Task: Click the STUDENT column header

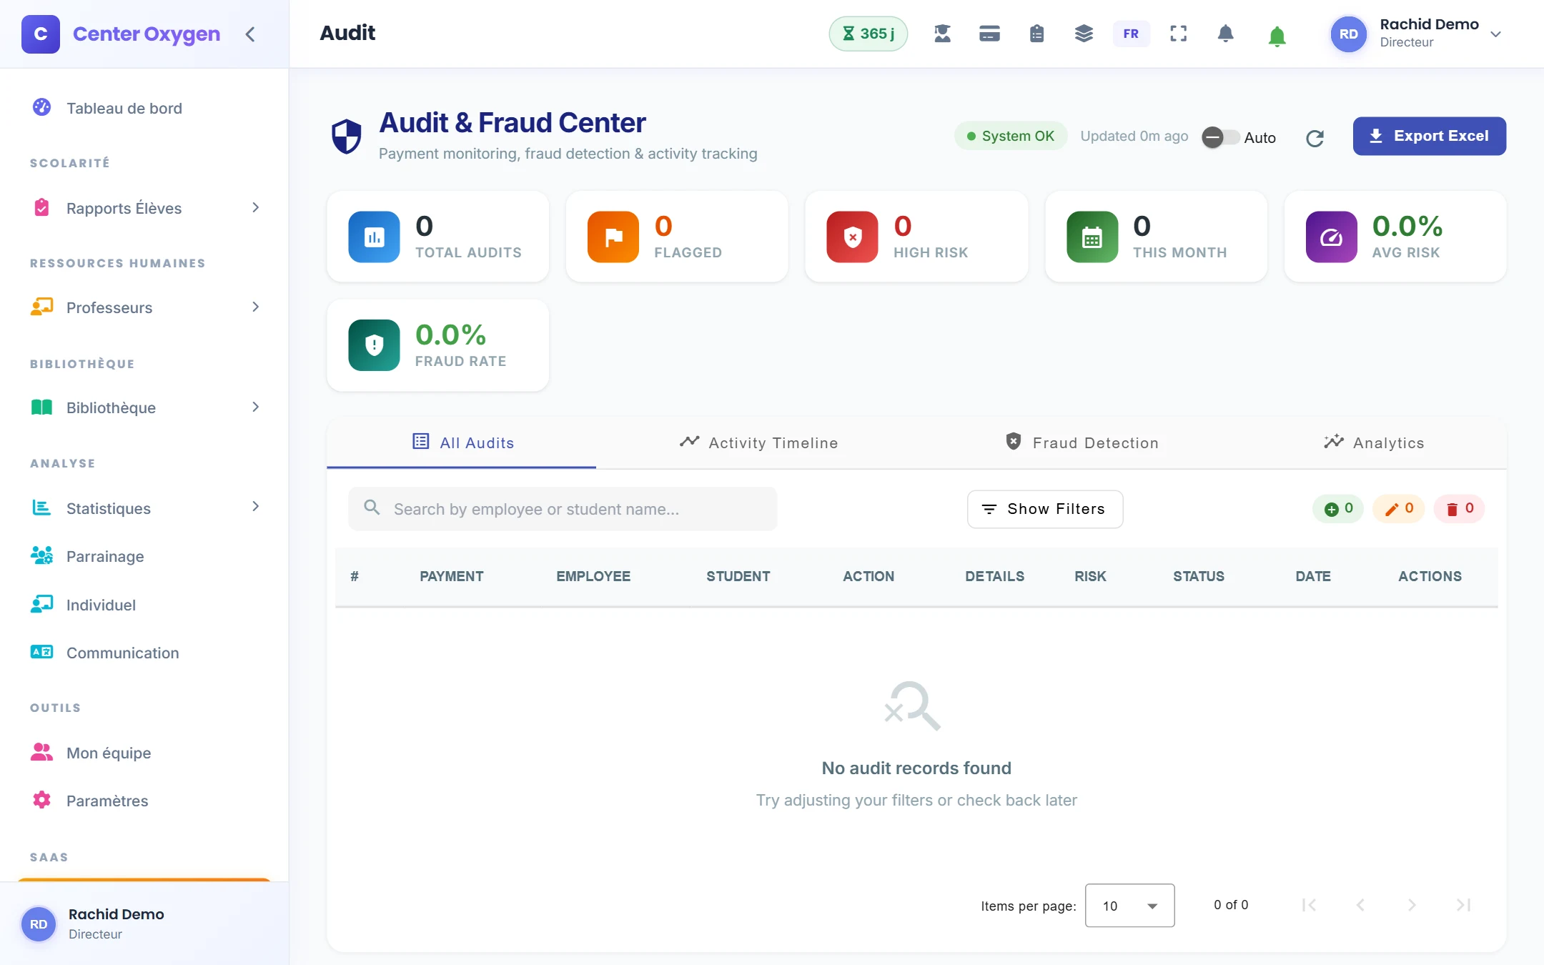Action: (x=738, y=576)
